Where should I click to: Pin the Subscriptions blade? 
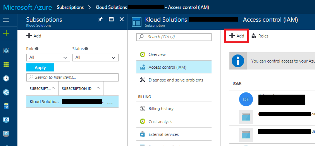click(100, 19)
